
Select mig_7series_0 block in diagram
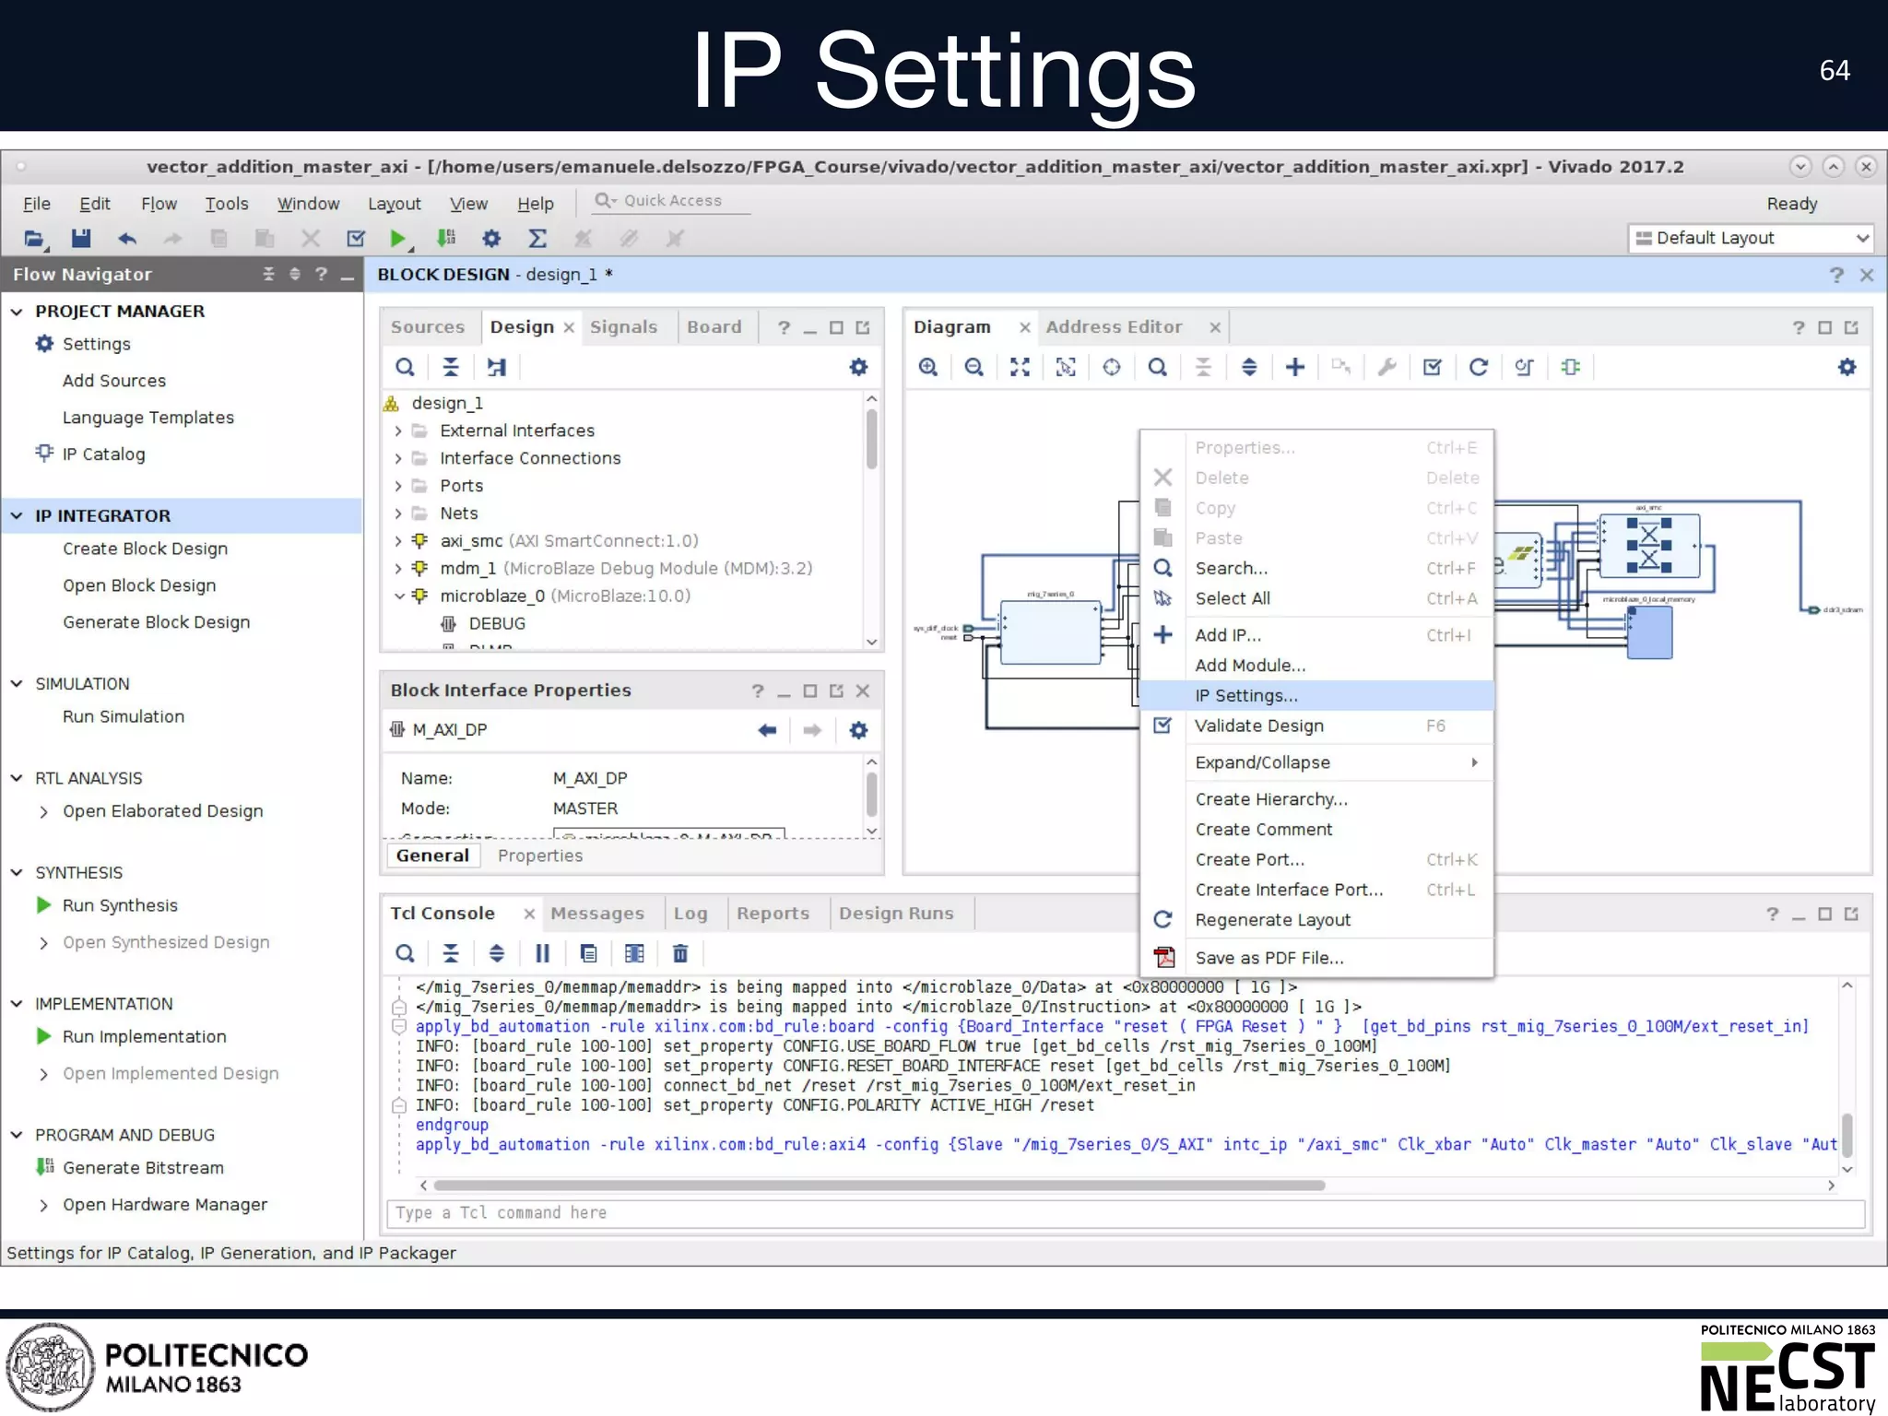(x=1050, y=631)
